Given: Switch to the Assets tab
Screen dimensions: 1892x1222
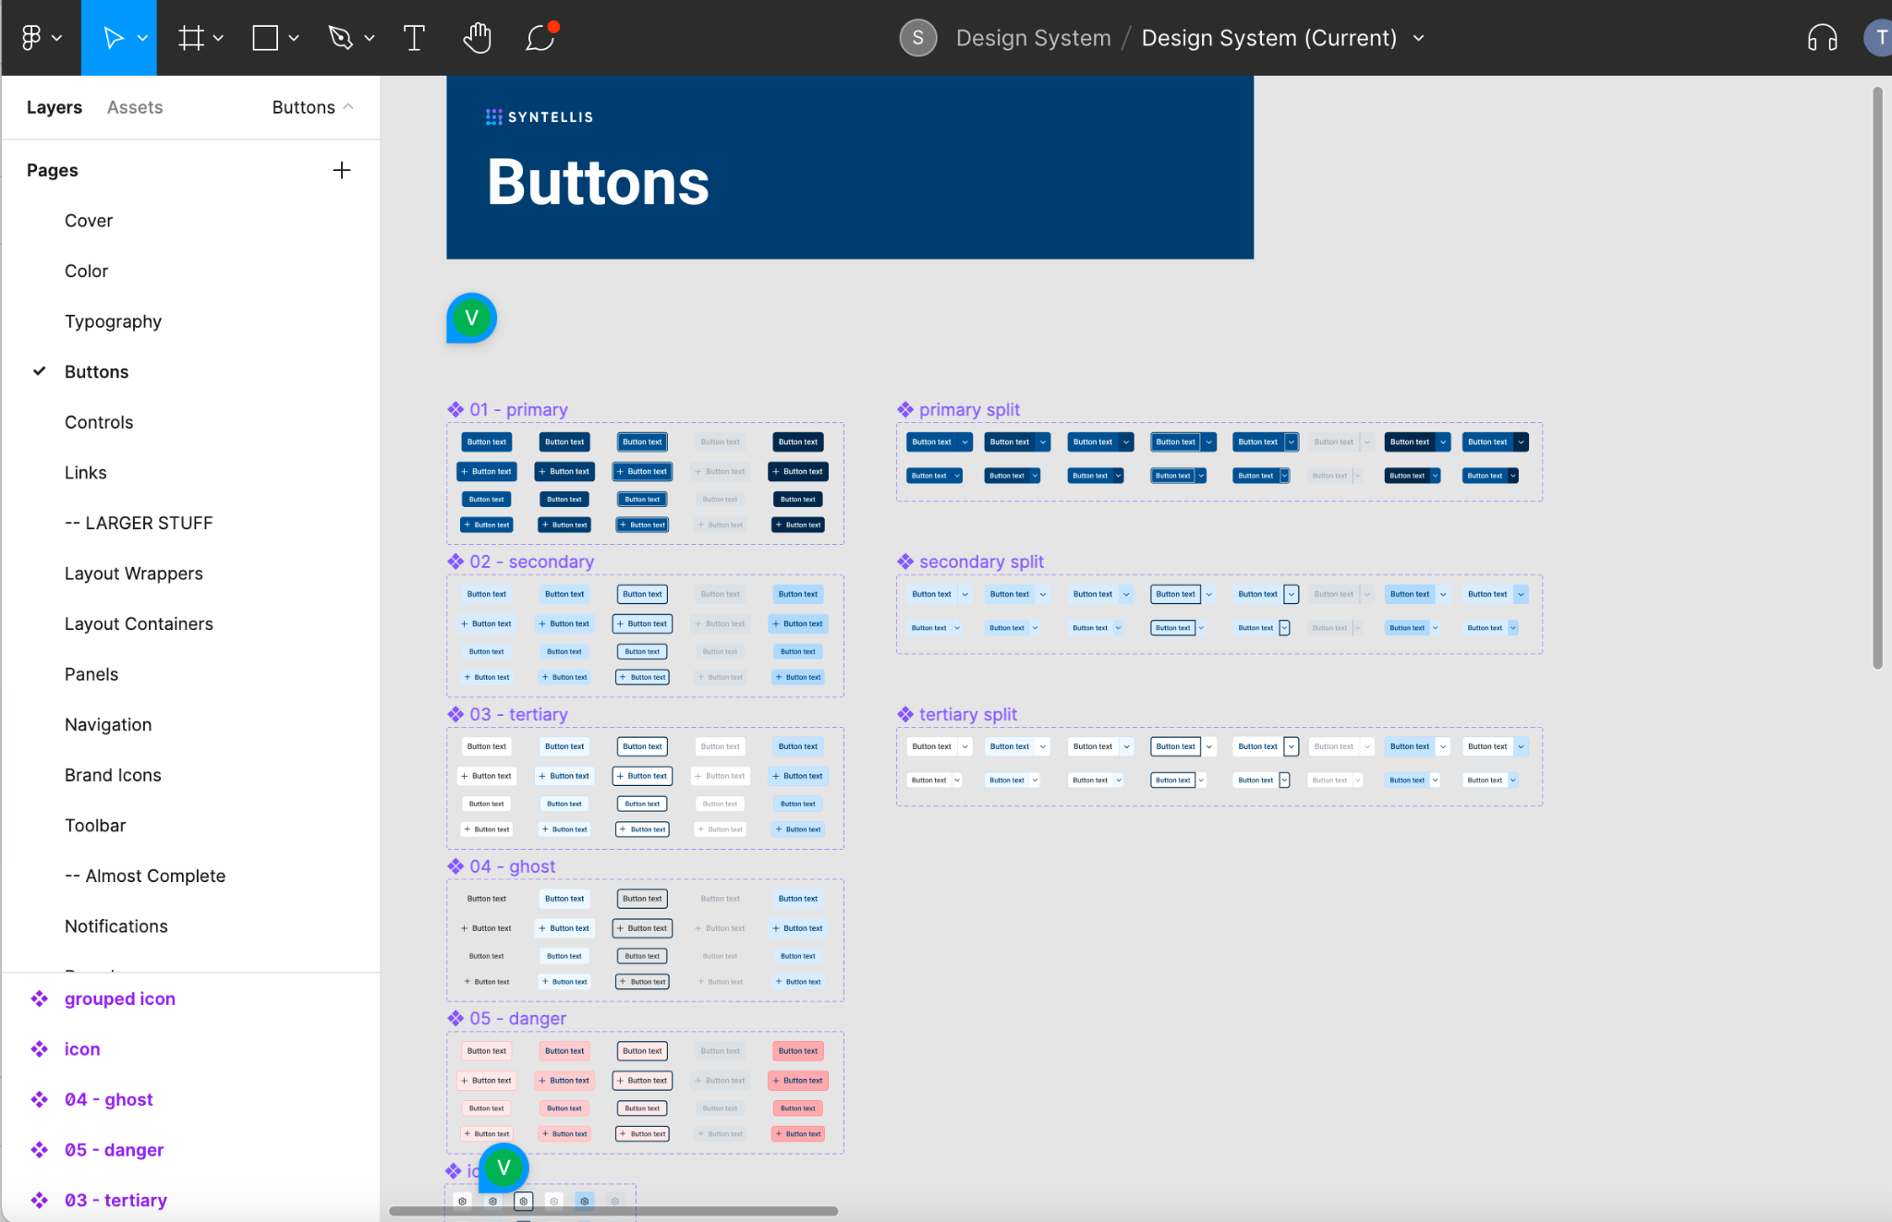Looking at the screenshot, I should coord(135,107).
